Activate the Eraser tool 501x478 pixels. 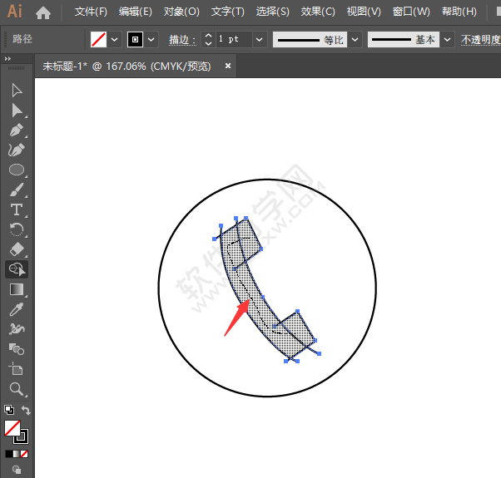pos(16,249)
